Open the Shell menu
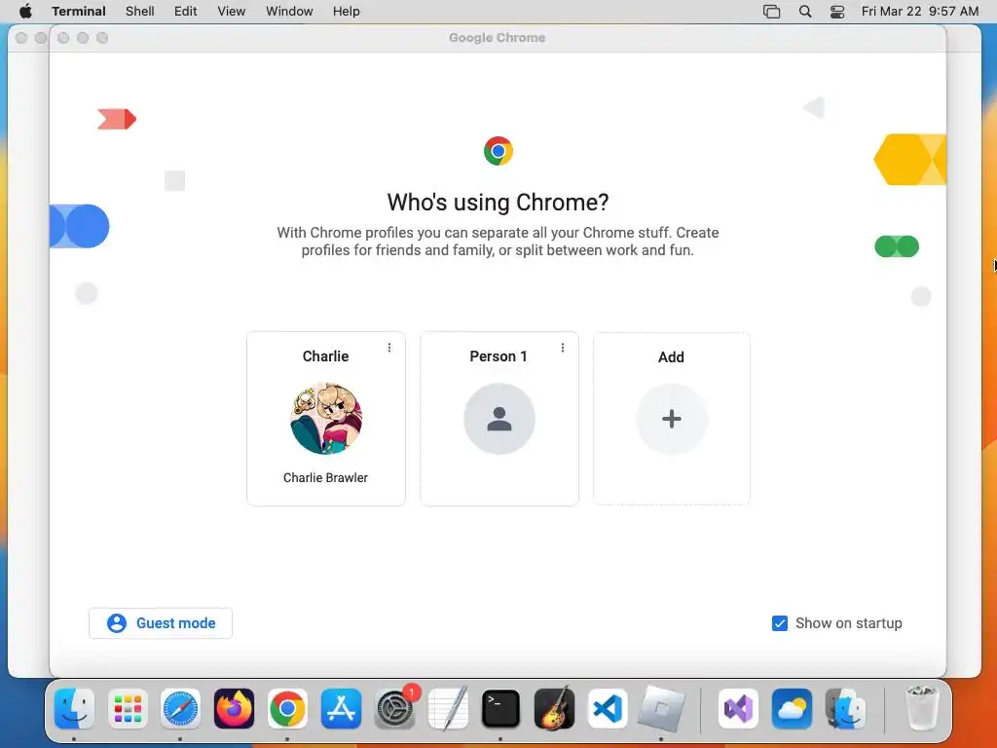Image resolution: width=997 pixels, height=748 pixels. [x=140, y=12]
